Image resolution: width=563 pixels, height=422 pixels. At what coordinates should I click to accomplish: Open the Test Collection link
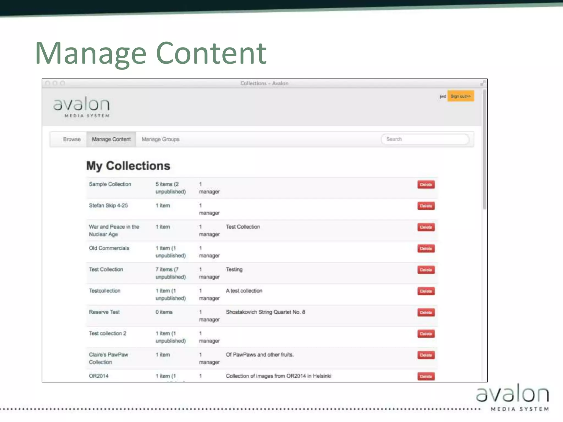[x=106, y=270]
